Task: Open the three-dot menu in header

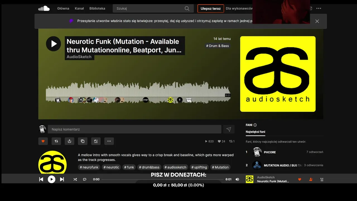Action: [319, 8]
